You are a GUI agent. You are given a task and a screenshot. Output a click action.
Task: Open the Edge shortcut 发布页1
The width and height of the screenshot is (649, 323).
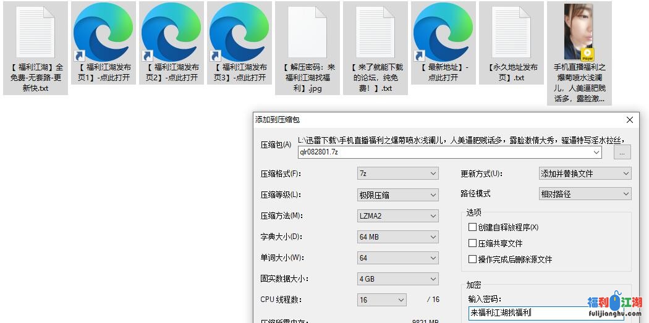[103, 32]
